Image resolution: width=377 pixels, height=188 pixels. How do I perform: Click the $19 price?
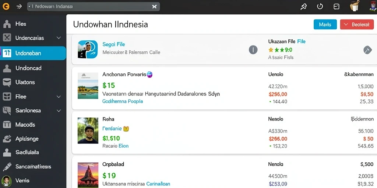109,176
